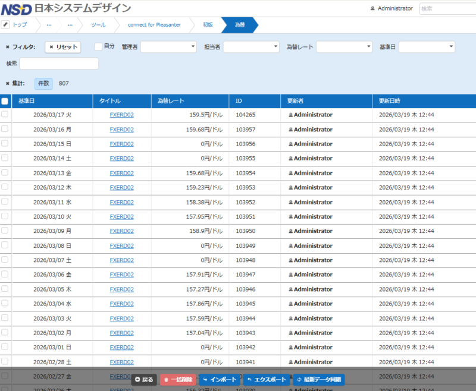Open the 管理者 dropdown

[168, 47]
